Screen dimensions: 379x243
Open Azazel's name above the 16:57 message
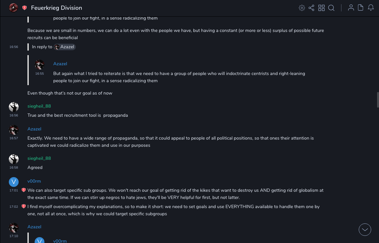tap(34, 129)
